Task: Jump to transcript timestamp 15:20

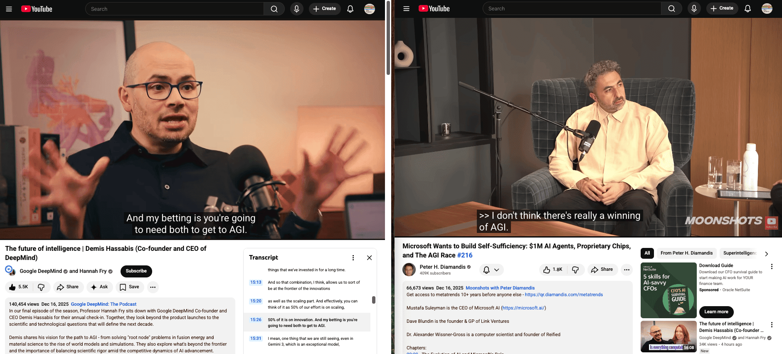Action: [256, 301]
